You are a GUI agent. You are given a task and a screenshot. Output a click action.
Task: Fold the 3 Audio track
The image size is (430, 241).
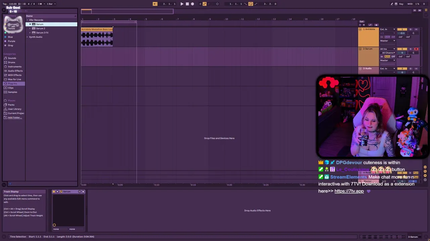(x=360, y=69)
